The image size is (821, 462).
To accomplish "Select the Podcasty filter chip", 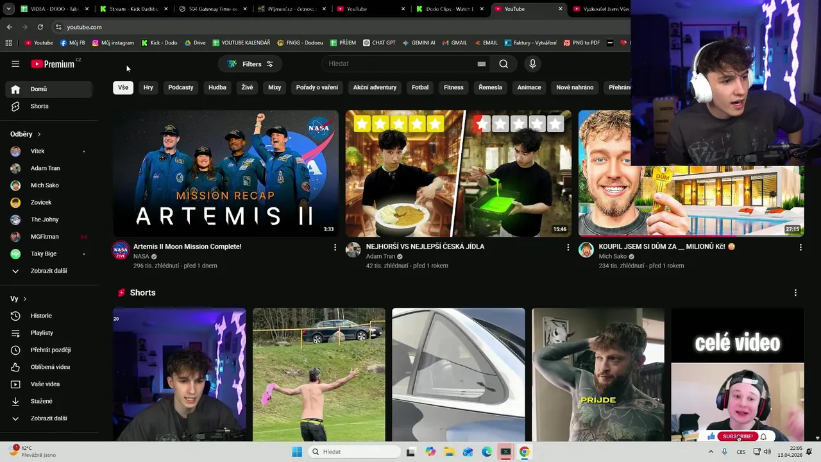I will pos(181,87).
